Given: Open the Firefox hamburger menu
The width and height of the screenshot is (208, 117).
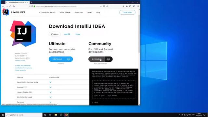Looking at the screenshot, I should tap(138, 6).
